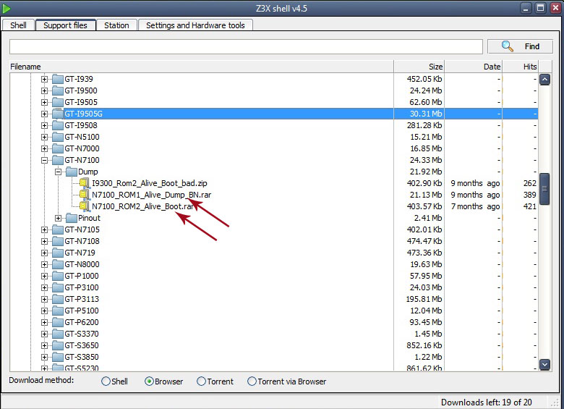Click the scrollbar thumb in file list
This screenshot has height=409, width=564.
tap(544, 189)
